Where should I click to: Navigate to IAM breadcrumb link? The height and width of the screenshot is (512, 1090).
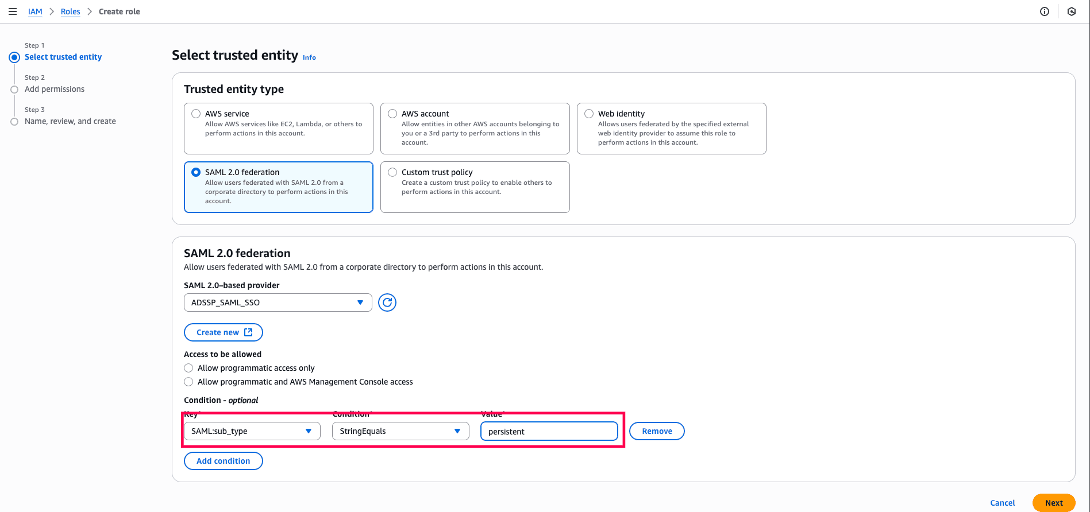point(35,11)
